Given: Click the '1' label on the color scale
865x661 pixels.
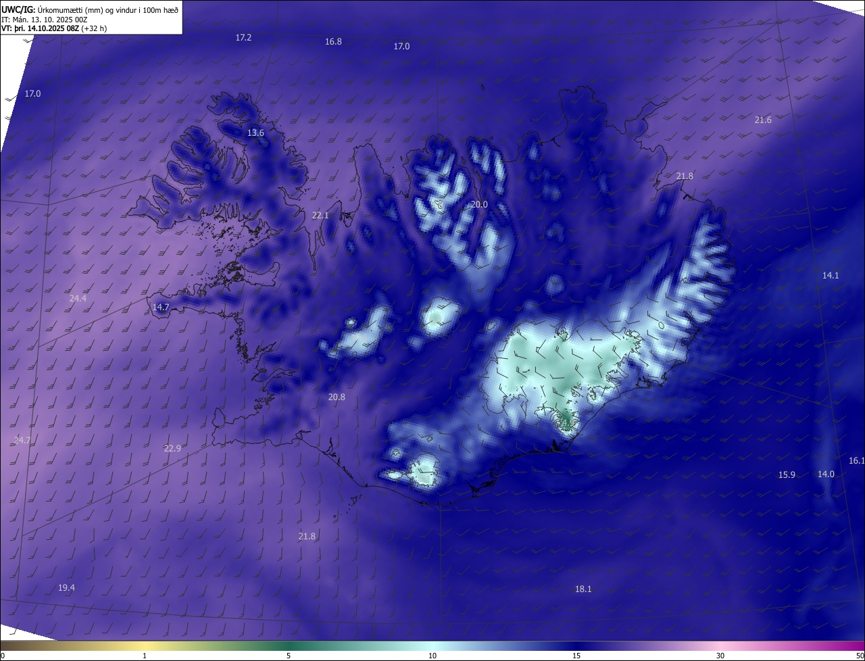Looking at the screenshot, I should click(x=145, y=656).
